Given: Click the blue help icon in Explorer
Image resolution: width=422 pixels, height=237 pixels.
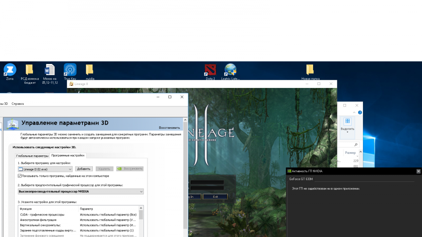Looking at the screenshot, I should pos(360,112).
